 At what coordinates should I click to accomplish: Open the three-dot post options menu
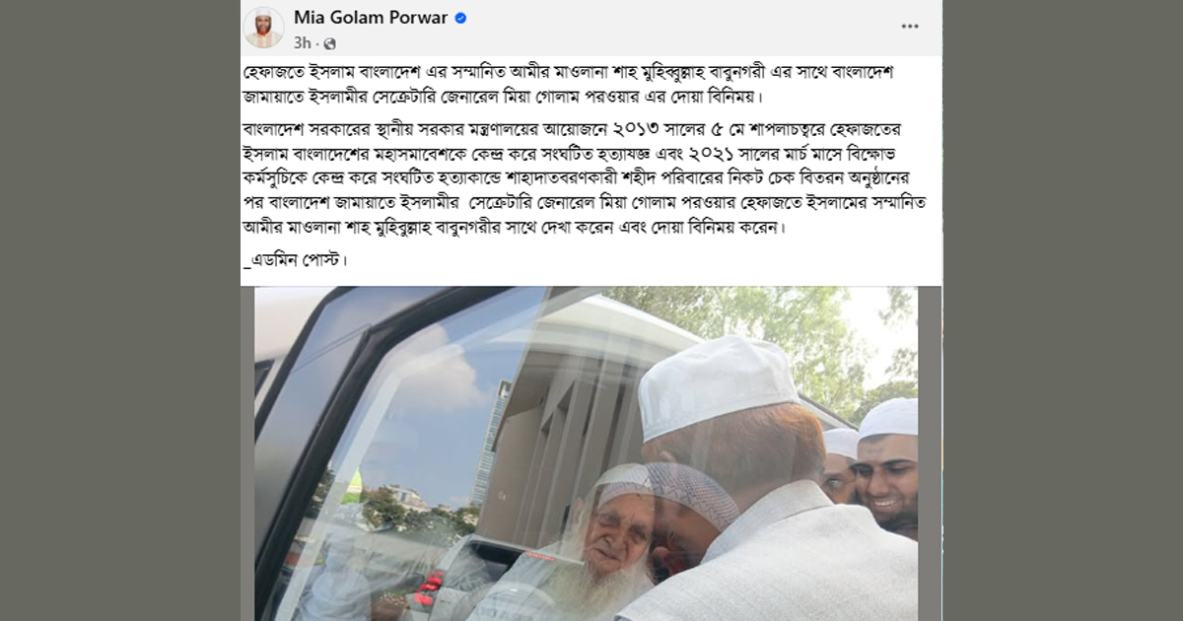pos(910,27)
